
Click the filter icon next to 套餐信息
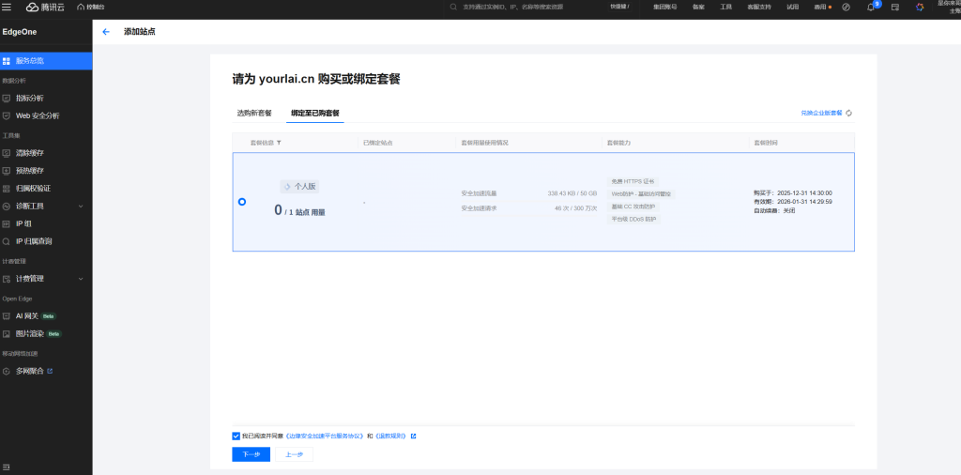[x=279, y=143]
